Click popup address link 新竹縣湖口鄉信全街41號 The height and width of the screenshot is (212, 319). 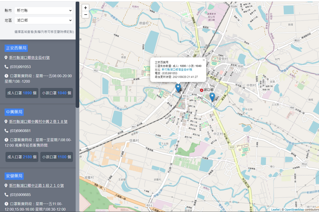[177, 69]
